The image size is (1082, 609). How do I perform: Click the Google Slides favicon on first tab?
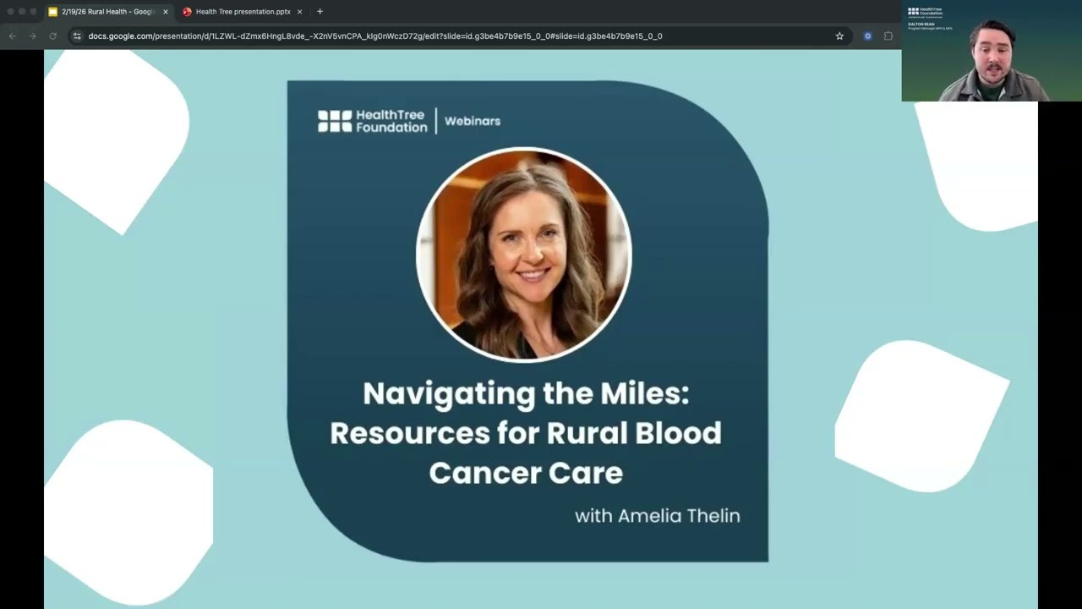(52, 12)
